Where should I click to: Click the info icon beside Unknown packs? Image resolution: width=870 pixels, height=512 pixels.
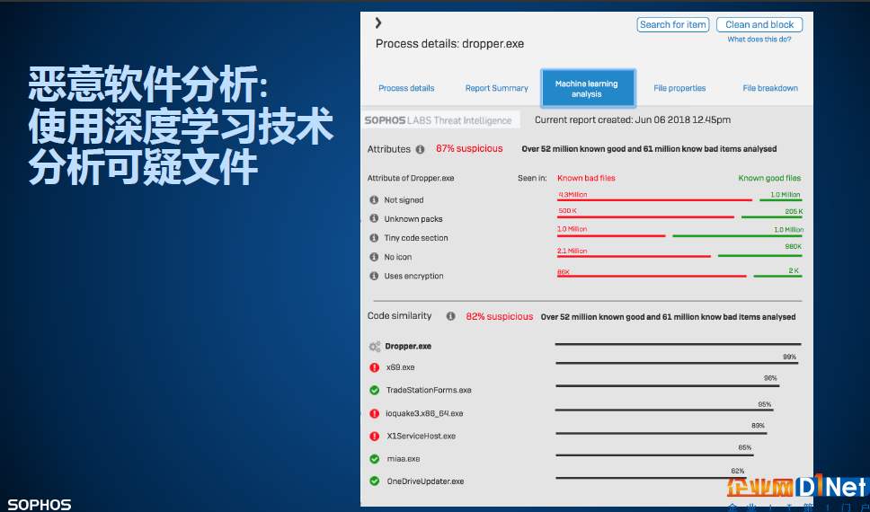click(374, 218)
